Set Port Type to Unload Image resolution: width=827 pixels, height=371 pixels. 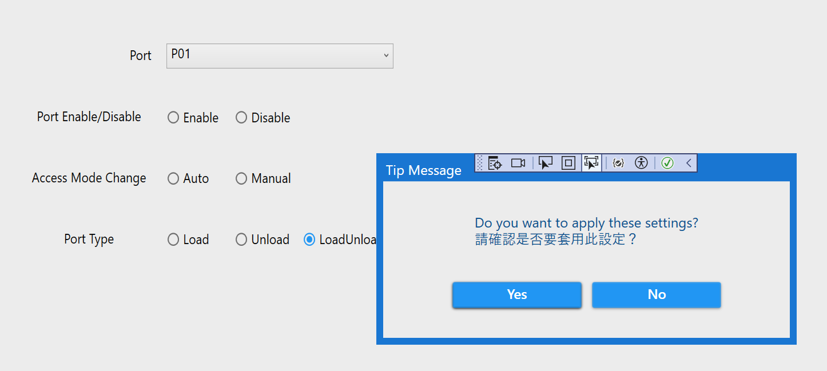(241, 240)
